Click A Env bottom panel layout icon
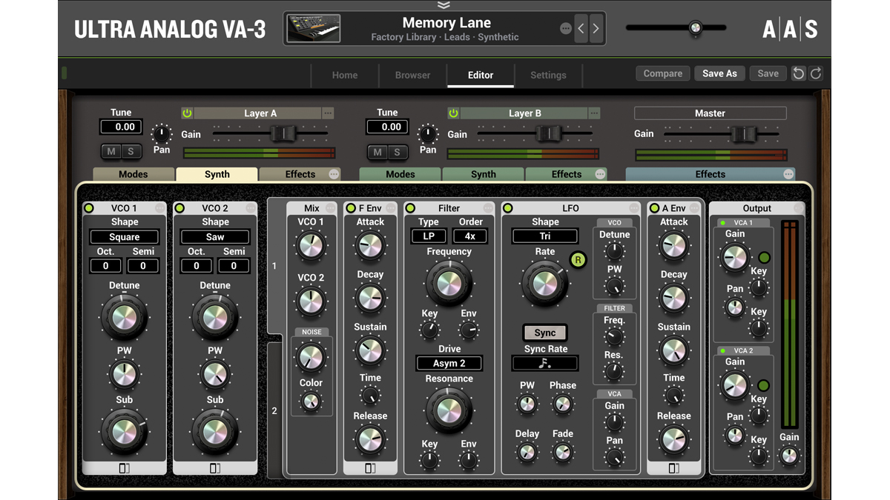Screen dimensions: 890x500 pyautogui.click(x=673, y=468)
